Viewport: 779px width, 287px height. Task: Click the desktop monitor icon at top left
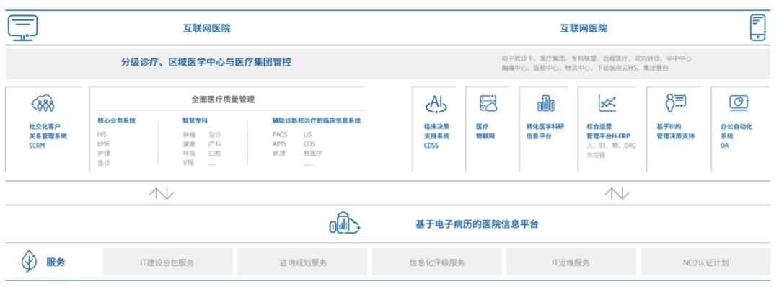23,28
